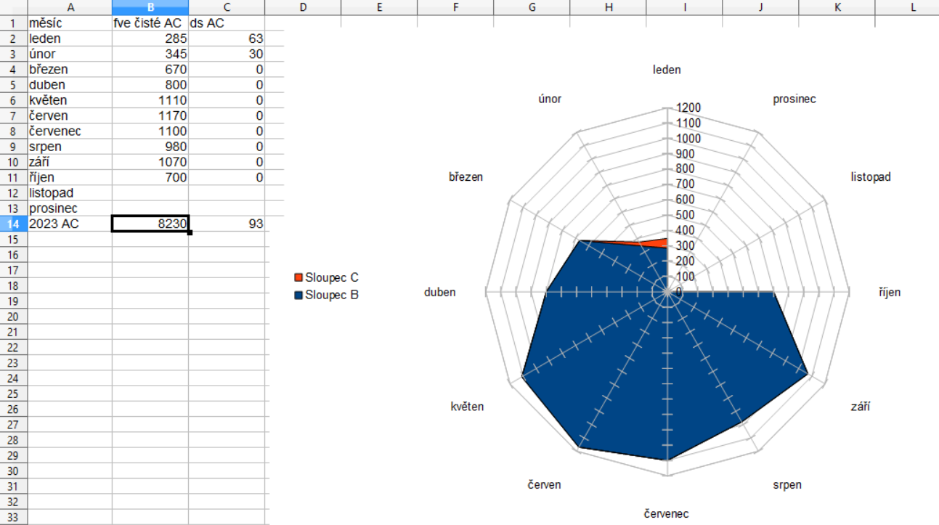The width and height of the screenshot is (939, 525).
Task: Click the 'srpen' category label on the chart
Action: [786, 484]
